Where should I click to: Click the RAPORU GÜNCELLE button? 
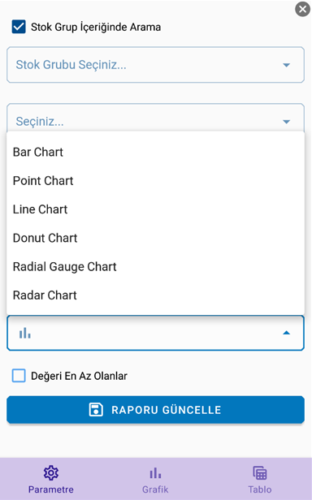155,410
